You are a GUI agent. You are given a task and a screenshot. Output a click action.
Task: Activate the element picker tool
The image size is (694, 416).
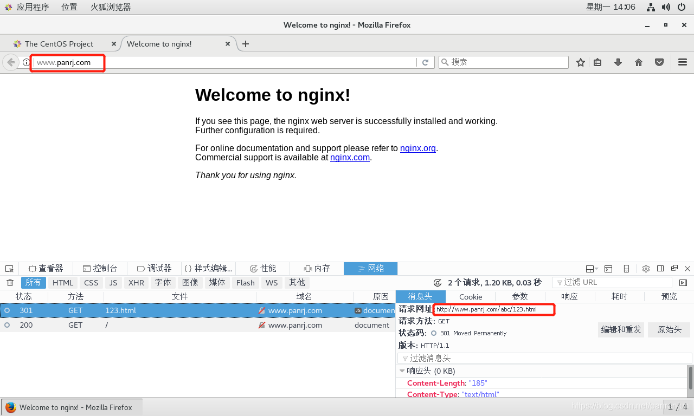[x=9, y=269]
